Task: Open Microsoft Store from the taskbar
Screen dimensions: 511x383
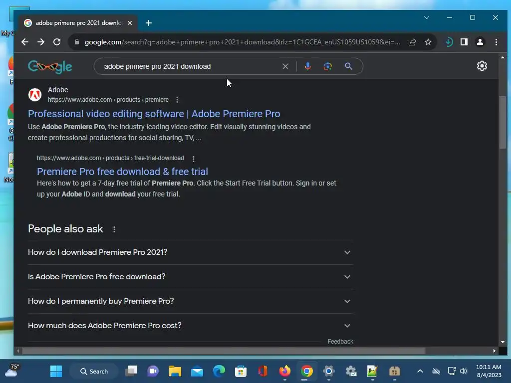Action: (x=241, y=371)
